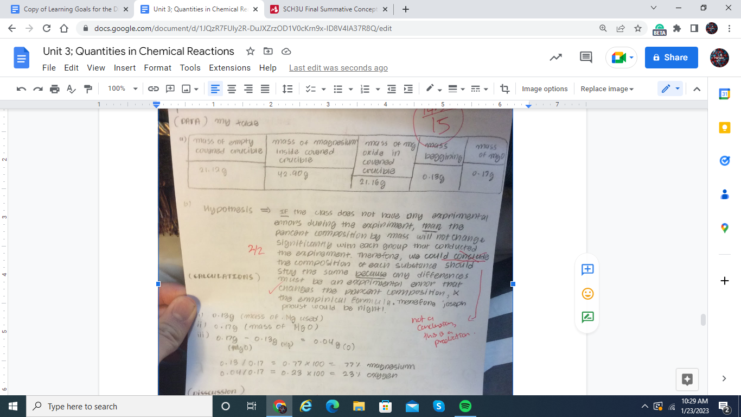The image size is (741, 417).
Task: Suggest edits from the margin button
Action: pos(587,318)
